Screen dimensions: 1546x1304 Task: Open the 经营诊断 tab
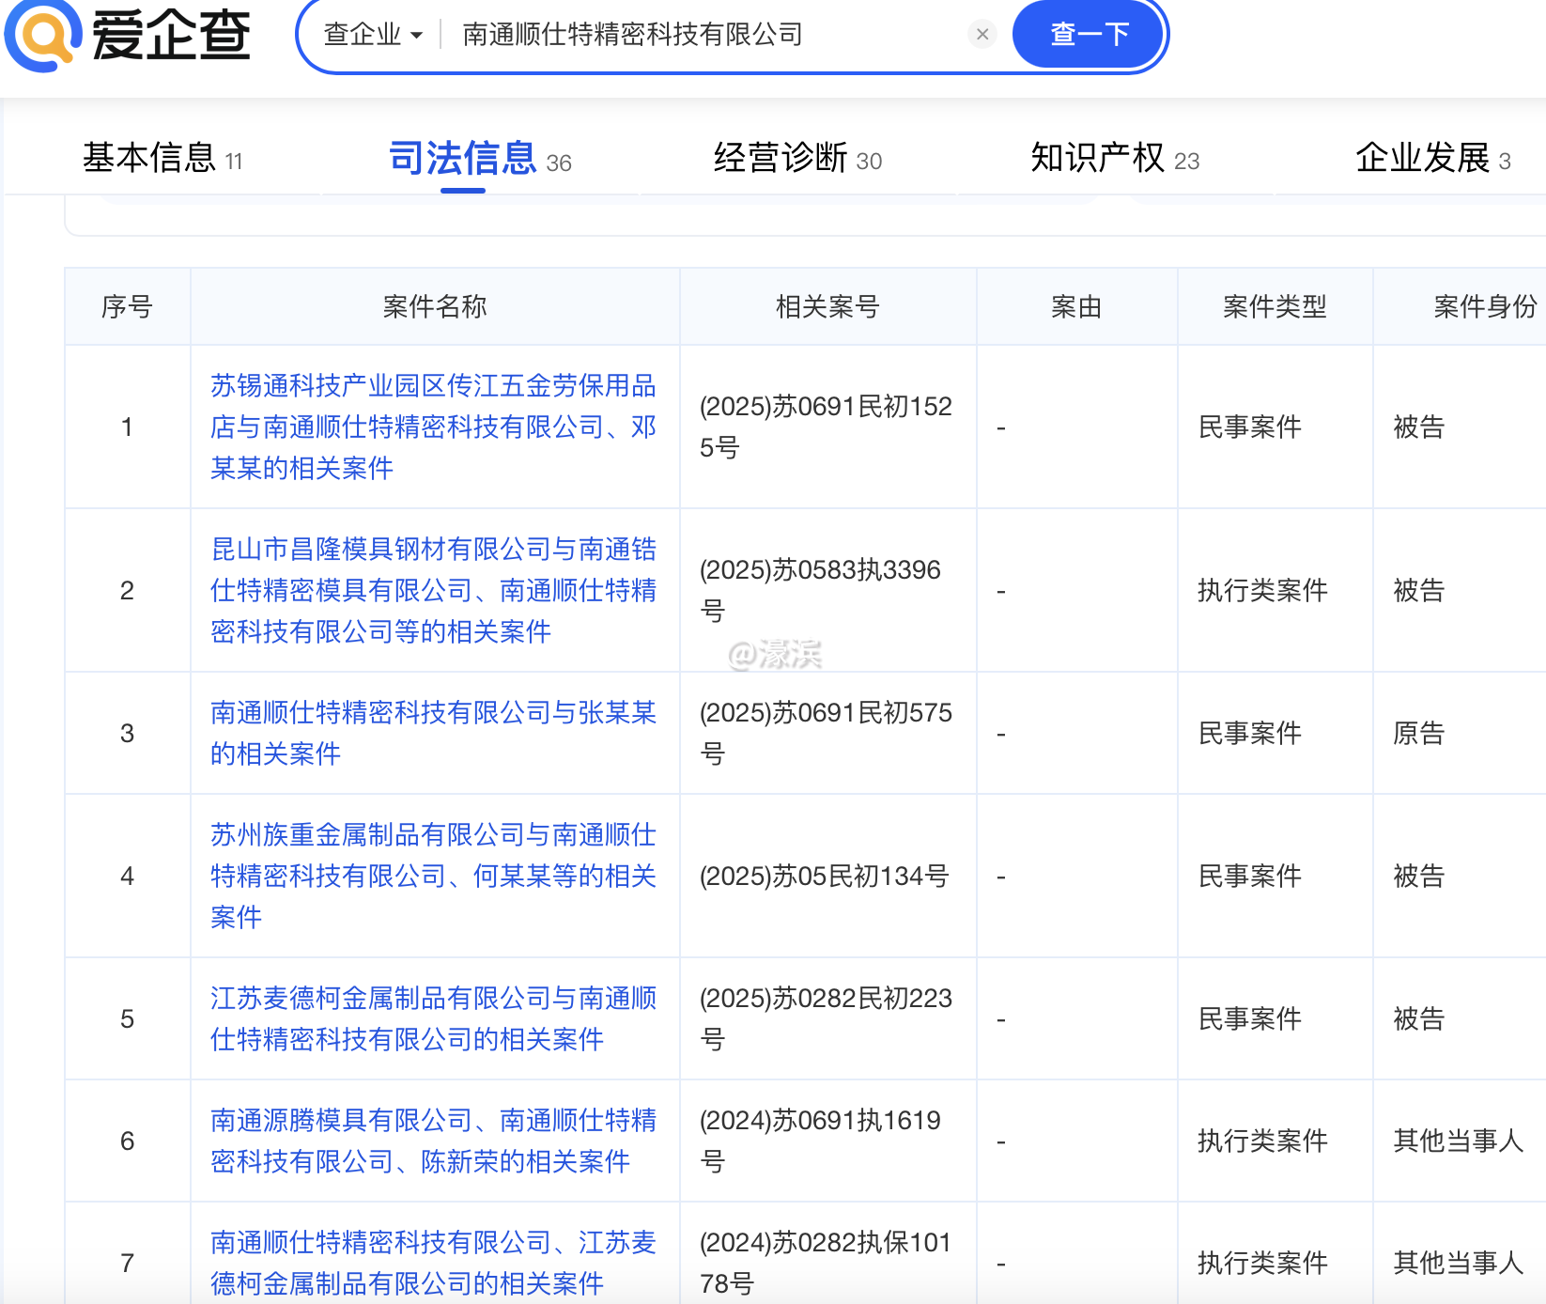[796, 159]
